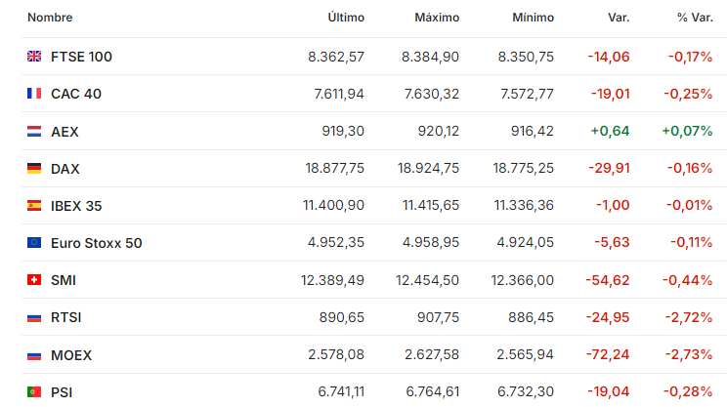Sort table by Nombre column header
This screenshot has height=407, width=727.
click(50, 18)
